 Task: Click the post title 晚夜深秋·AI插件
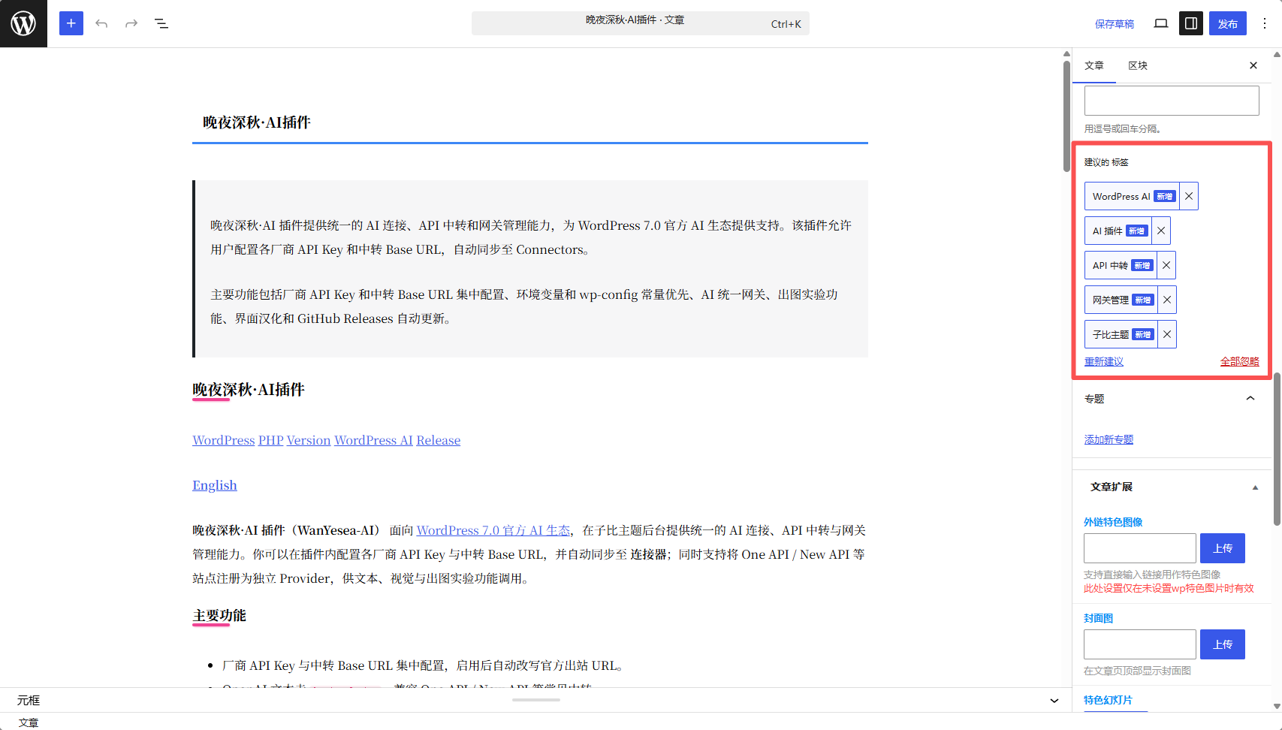tap(257, 122)
